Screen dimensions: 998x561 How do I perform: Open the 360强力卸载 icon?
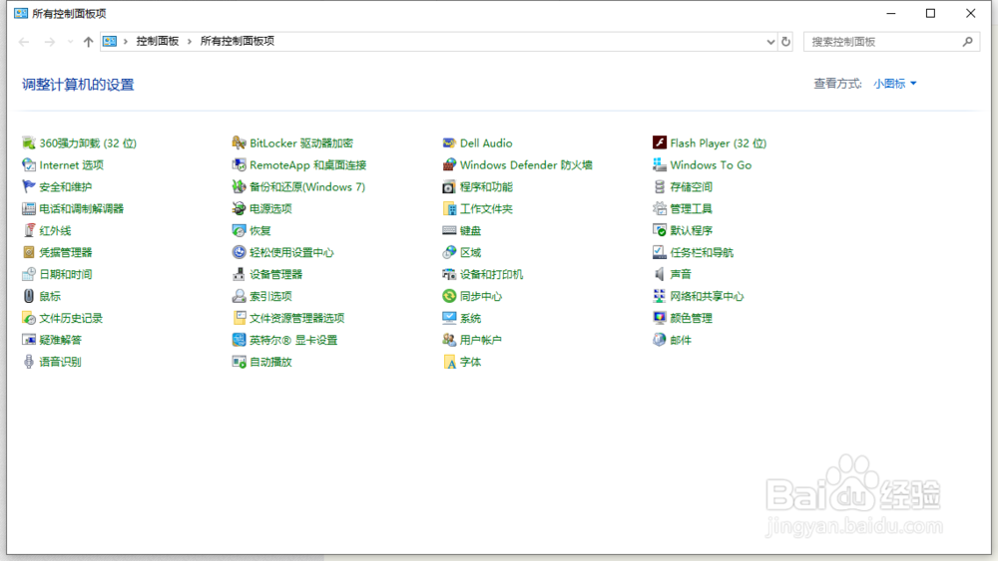click(29, 142)
